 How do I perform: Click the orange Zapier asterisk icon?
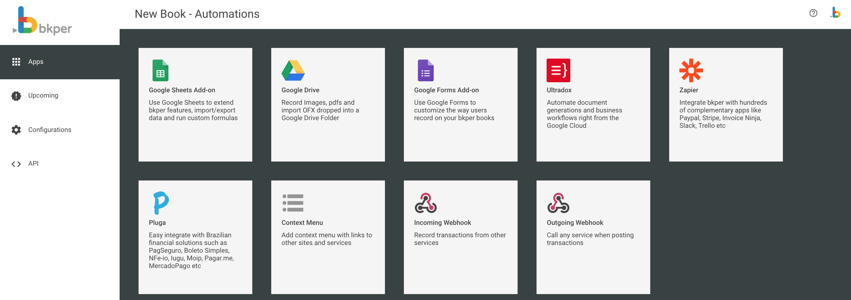click(x=691, y=70)
